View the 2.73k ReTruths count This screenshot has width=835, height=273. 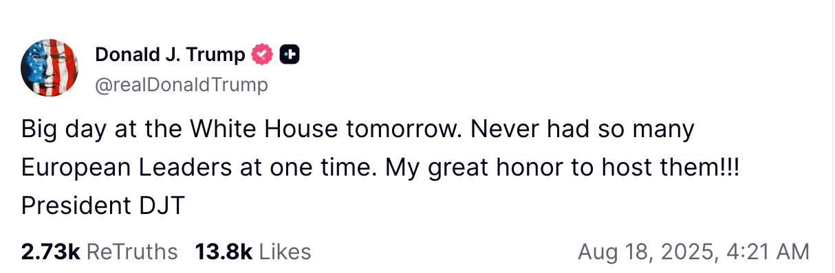[x=51, y=252]
